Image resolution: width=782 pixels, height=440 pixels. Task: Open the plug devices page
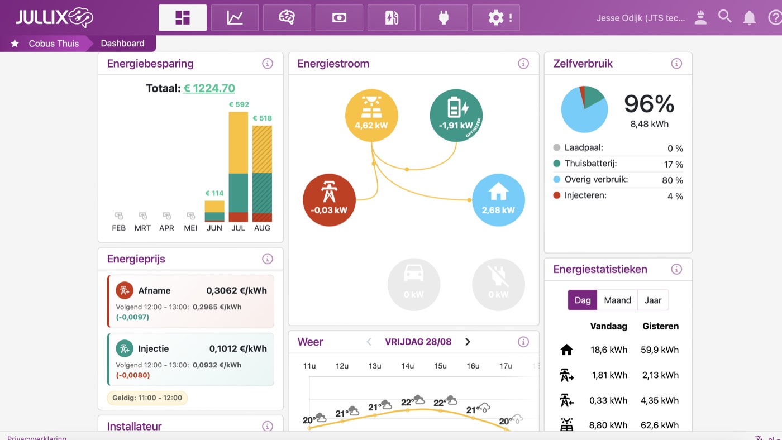click(444, 18)
